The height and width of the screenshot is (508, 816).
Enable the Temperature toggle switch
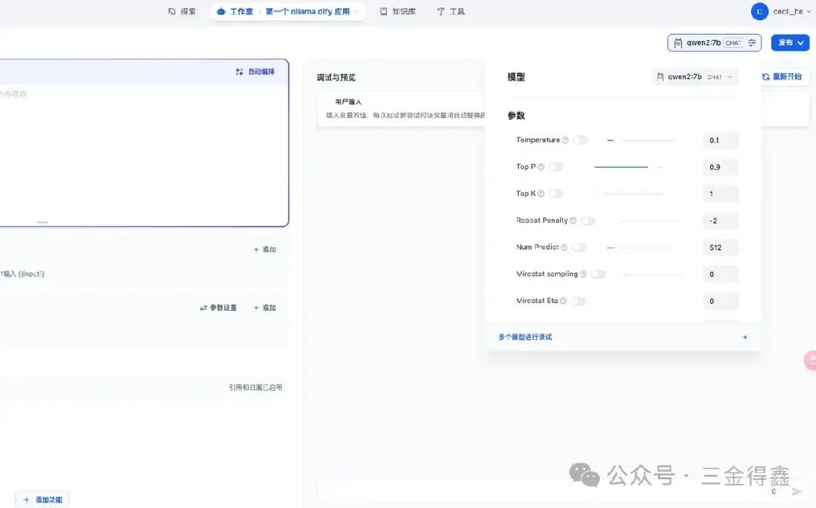[580, 140]
